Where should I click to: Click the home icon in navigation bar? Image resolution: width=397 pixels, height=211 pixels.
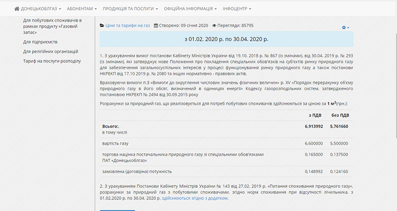pyautogui.click(x=17, y=8)
